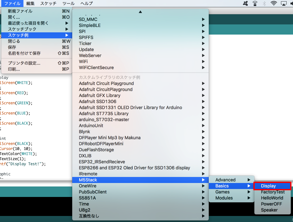Screen dimensions: 293x222
Task: Open the 編集 menu
Action: 30,3
